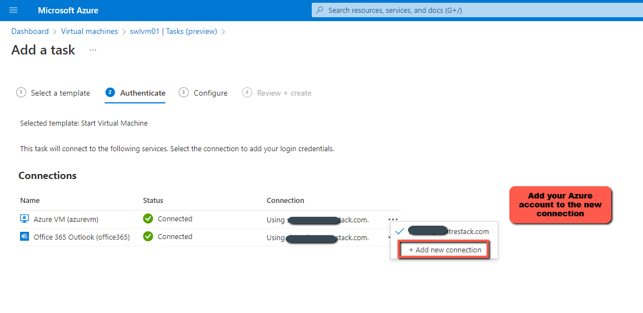Click the Status column header

(x=153, y=200)
